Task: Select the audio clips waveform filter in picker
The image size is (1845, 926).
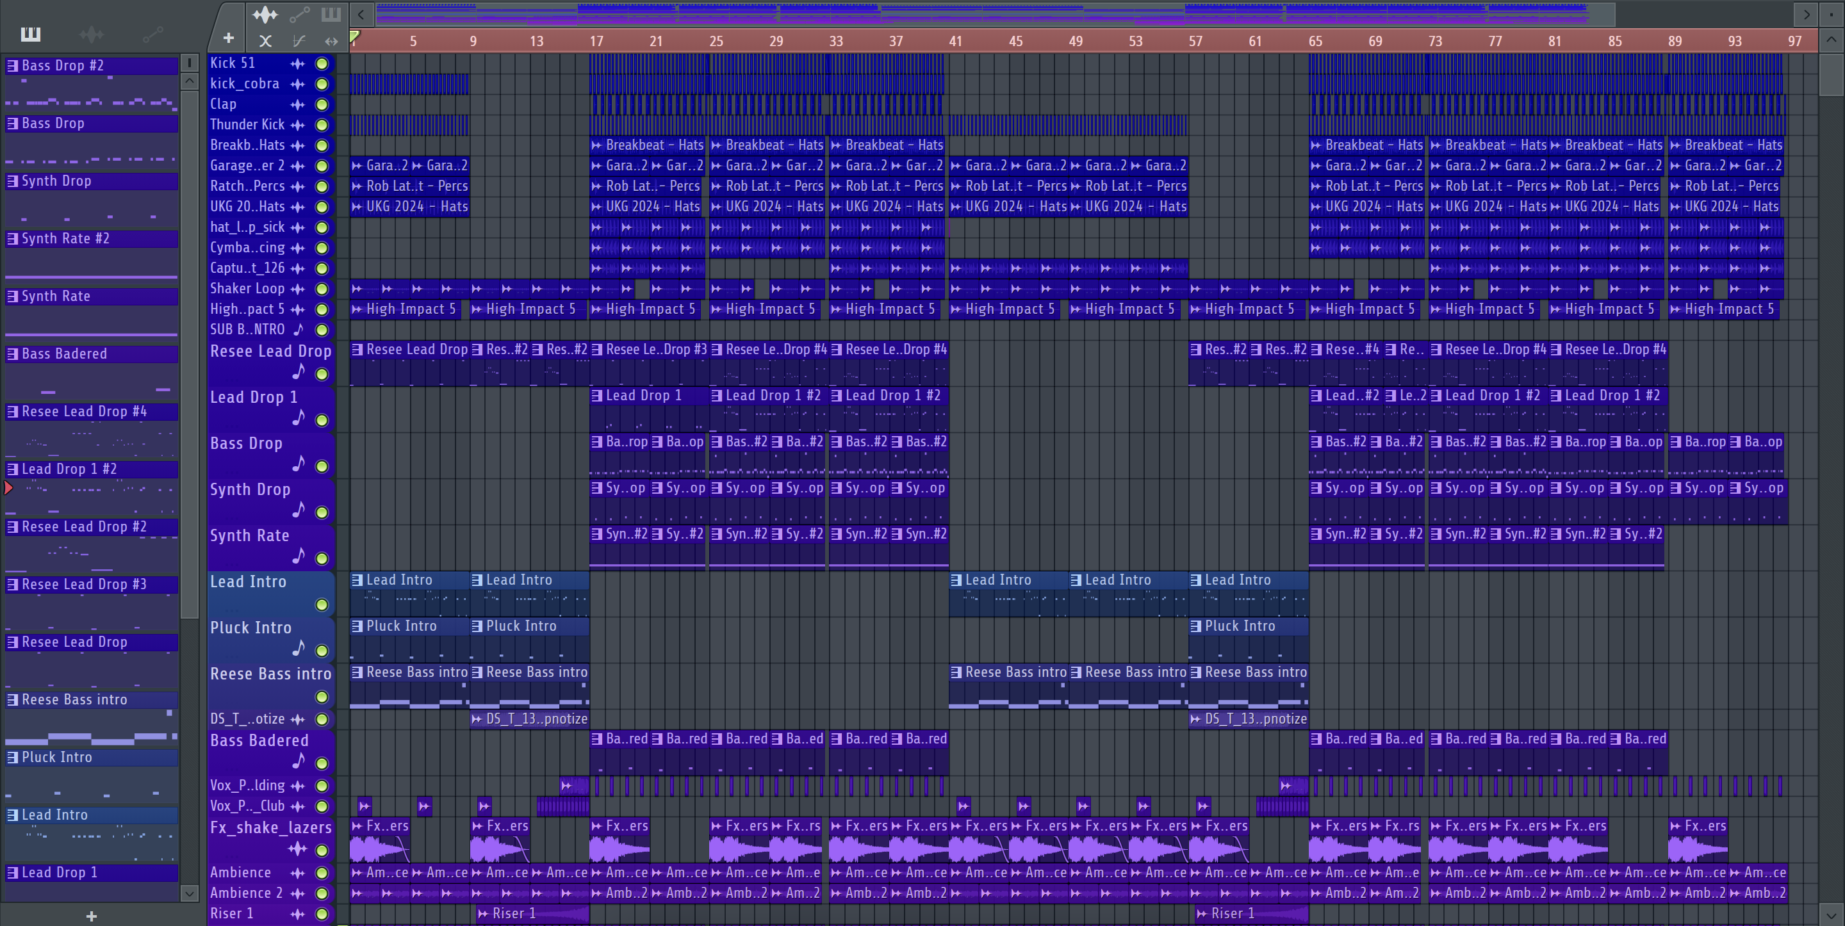Action: (x=91, y=34)
